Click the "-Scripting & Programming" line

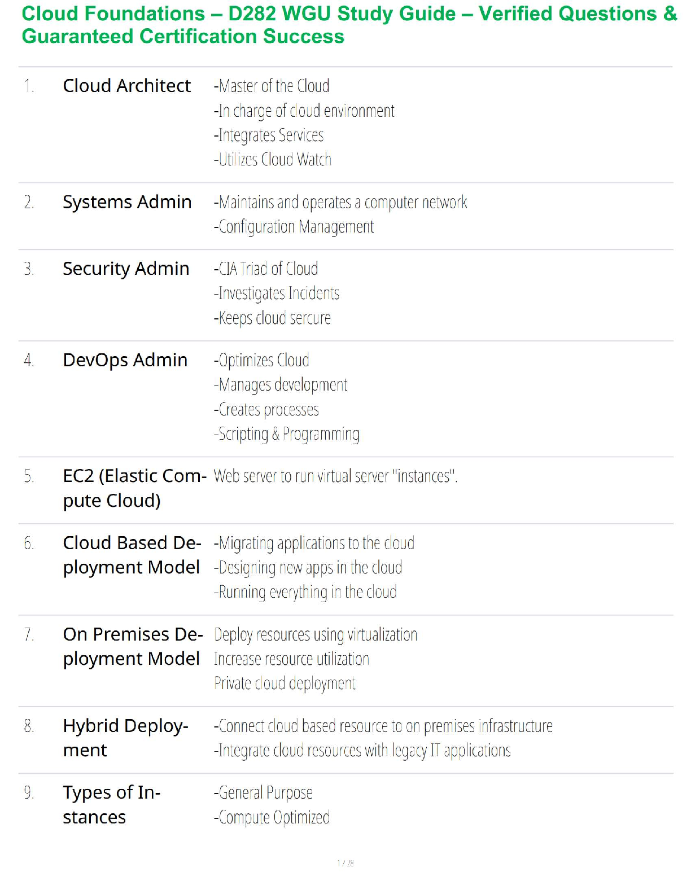click(x=286, y=434)
